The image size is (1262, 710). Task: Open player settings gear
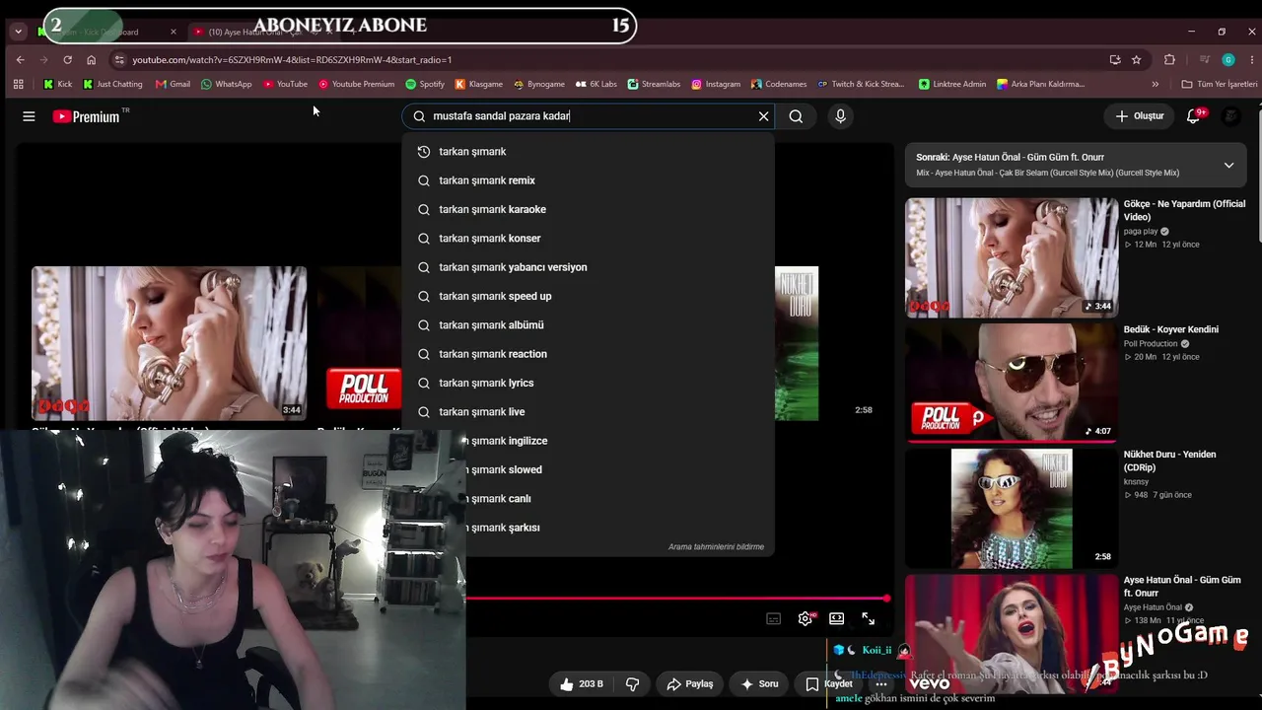tap(806, 618)
